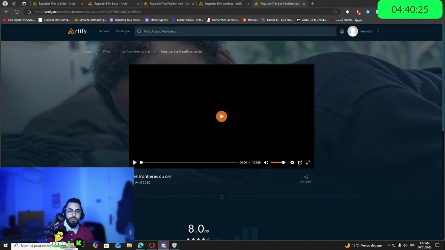Switch to Regarder Film Papillon d'or tab

pos(168,4)
